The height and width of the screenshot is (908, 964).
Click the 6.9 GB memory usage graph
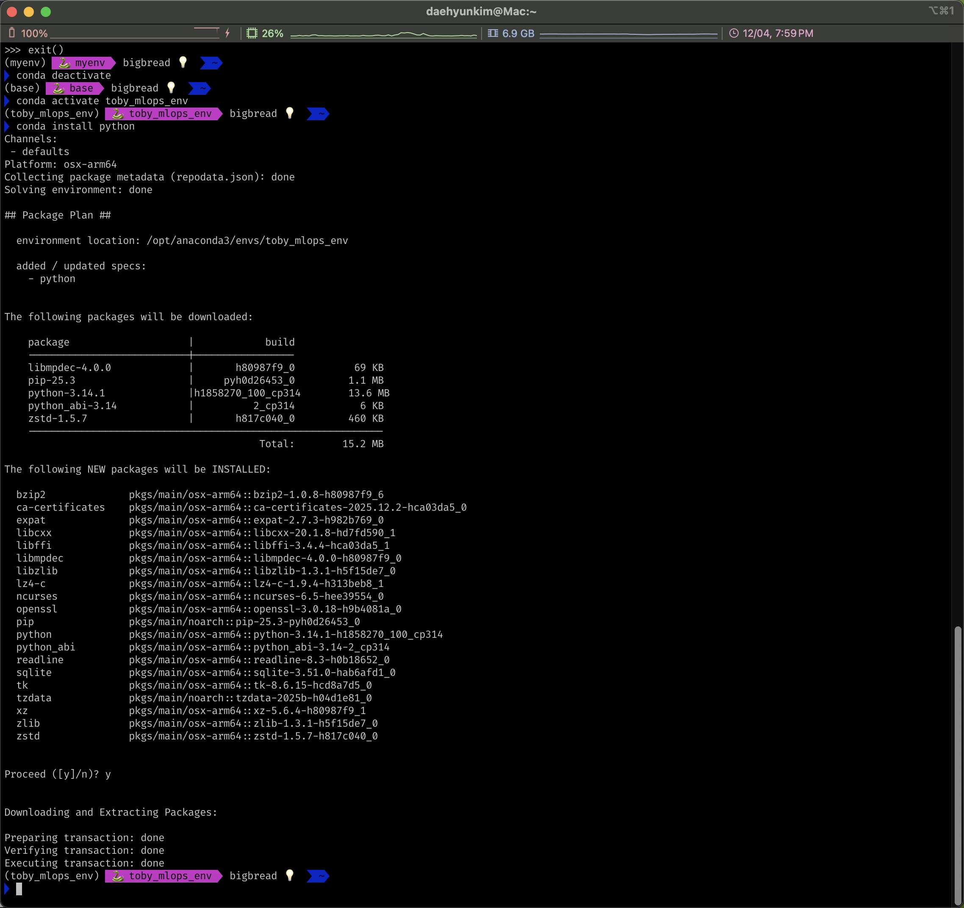pyautogui.click(x=628, y=34)
